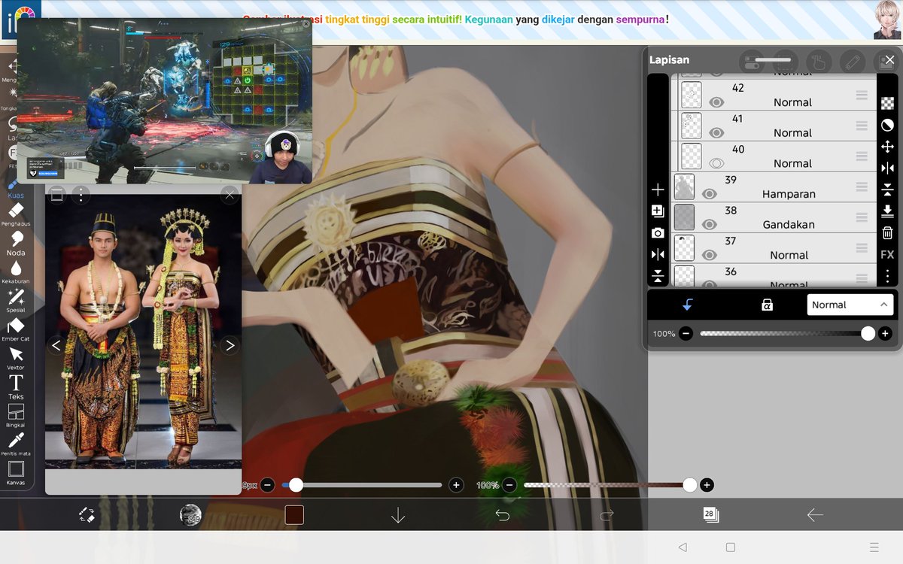Toggle clipping with blue arrow icon
This screenshot has width=903, height=564.
click(x=688, y=305)
